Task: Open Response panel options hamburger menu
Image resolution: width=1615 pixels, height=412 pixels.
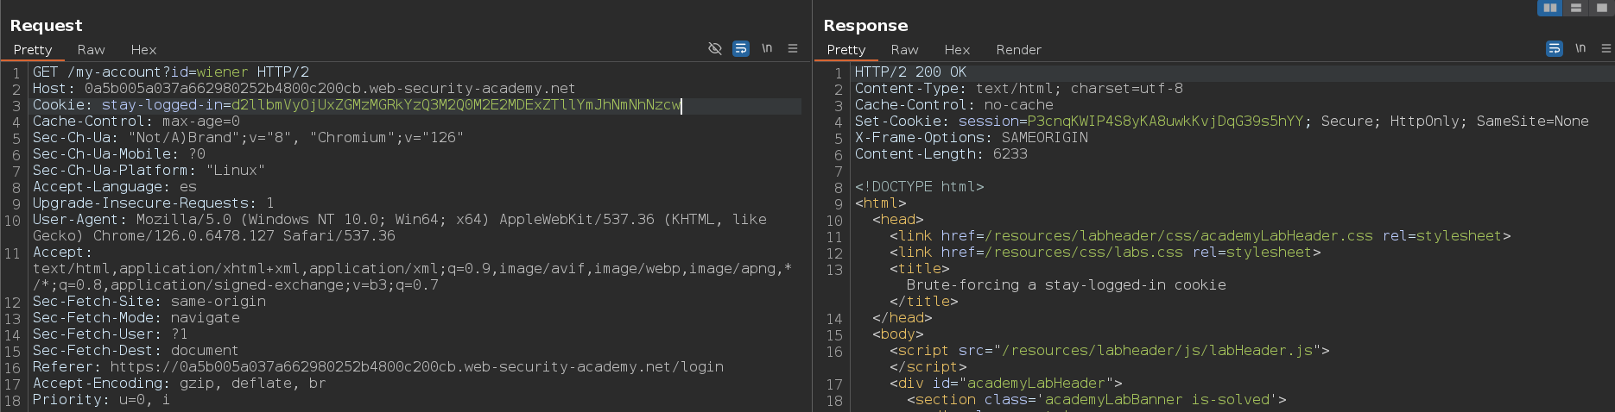Action: click(x=1605, y=49)
